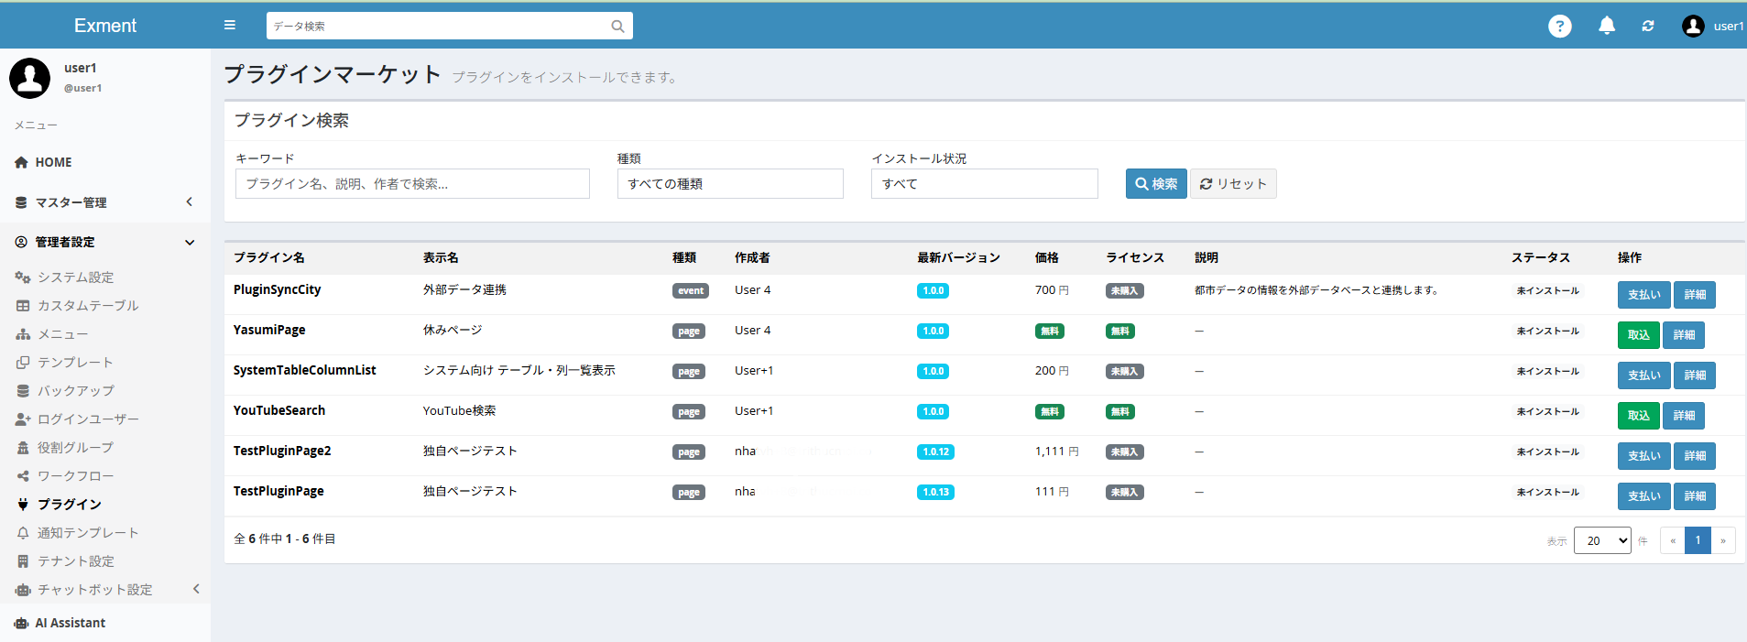
Task: Click the 検索 button
Action: 1156,184
